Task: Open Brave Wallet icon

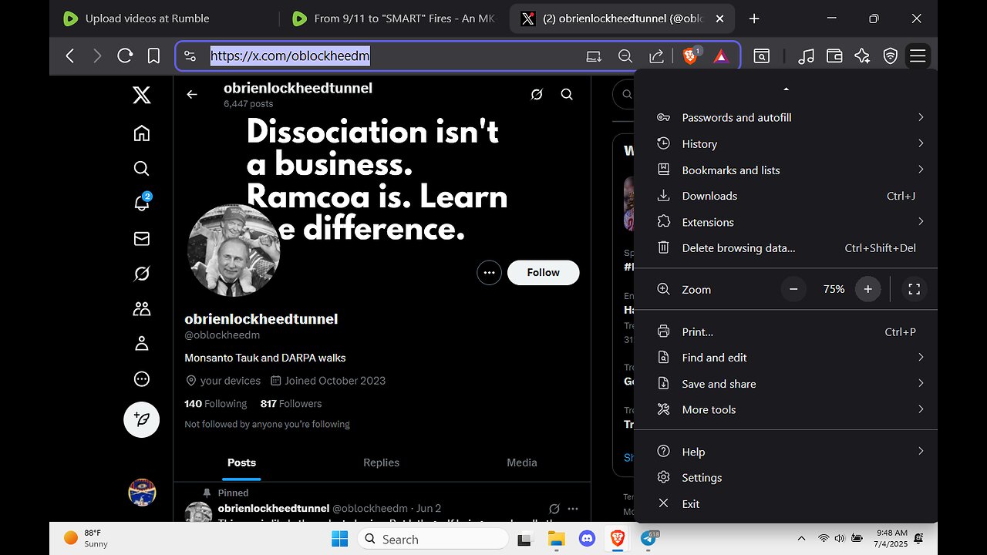Action: (834, 55)
